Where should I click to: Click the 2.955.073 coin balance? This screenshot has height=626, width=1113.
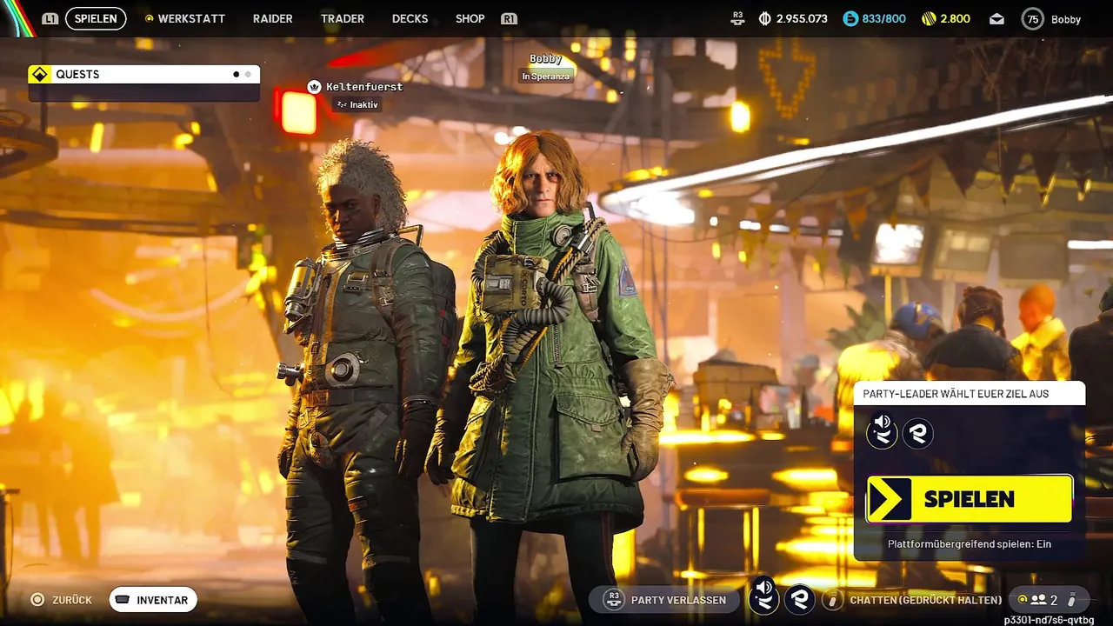tap(802, 18)
